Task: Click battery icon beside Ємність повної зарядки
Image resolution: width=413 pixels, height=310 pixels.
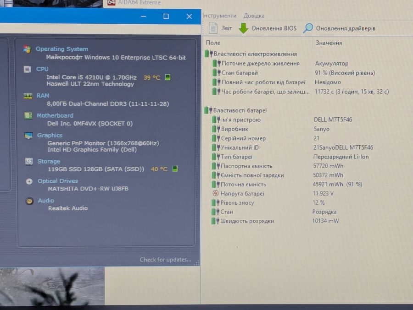Action: point(216,175)
